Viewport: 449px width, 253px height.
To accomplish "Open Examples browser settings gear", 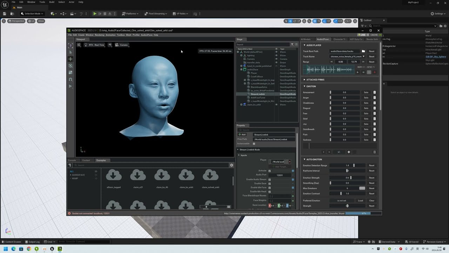I will click(x=232, y=165).
